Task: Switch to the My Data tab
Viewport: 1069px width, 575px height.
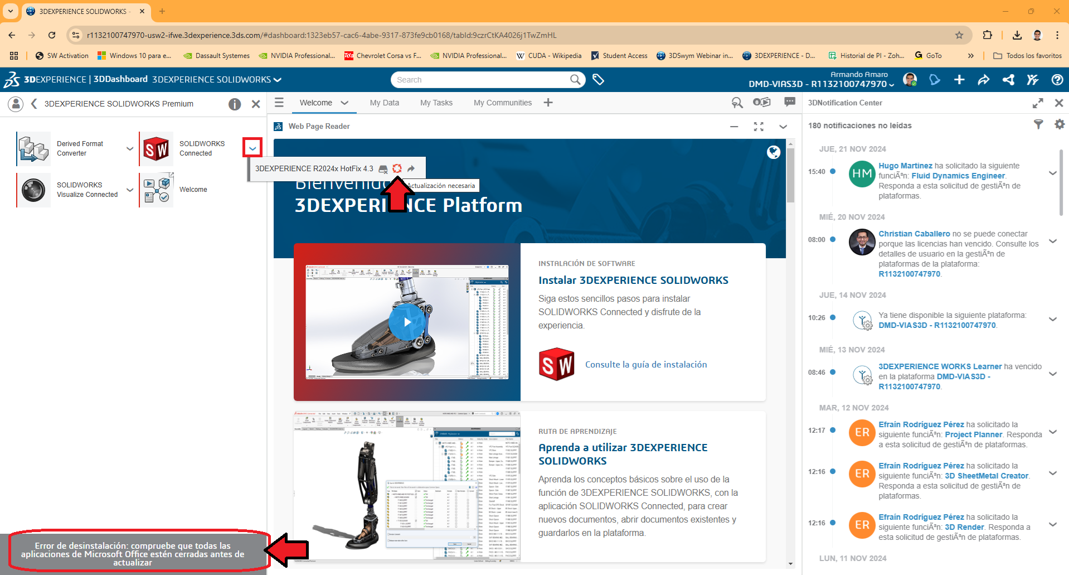Action: pos(385,103)
